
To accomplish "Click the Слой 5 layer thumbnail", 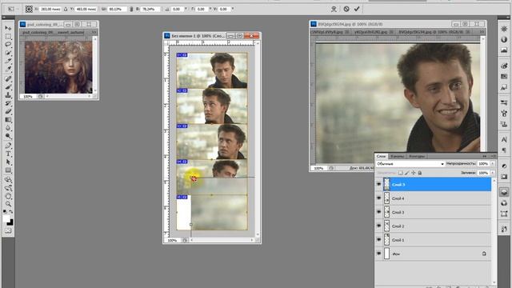I will tap(386, 185).
